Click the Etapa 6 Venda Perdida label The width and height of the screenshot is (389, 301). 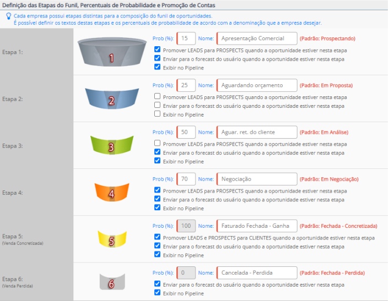18,282
